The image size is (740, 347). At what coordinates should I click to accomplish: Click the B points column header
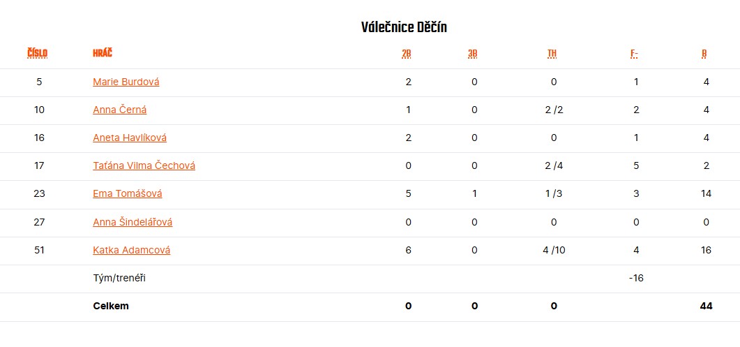[x=704, y=54]
